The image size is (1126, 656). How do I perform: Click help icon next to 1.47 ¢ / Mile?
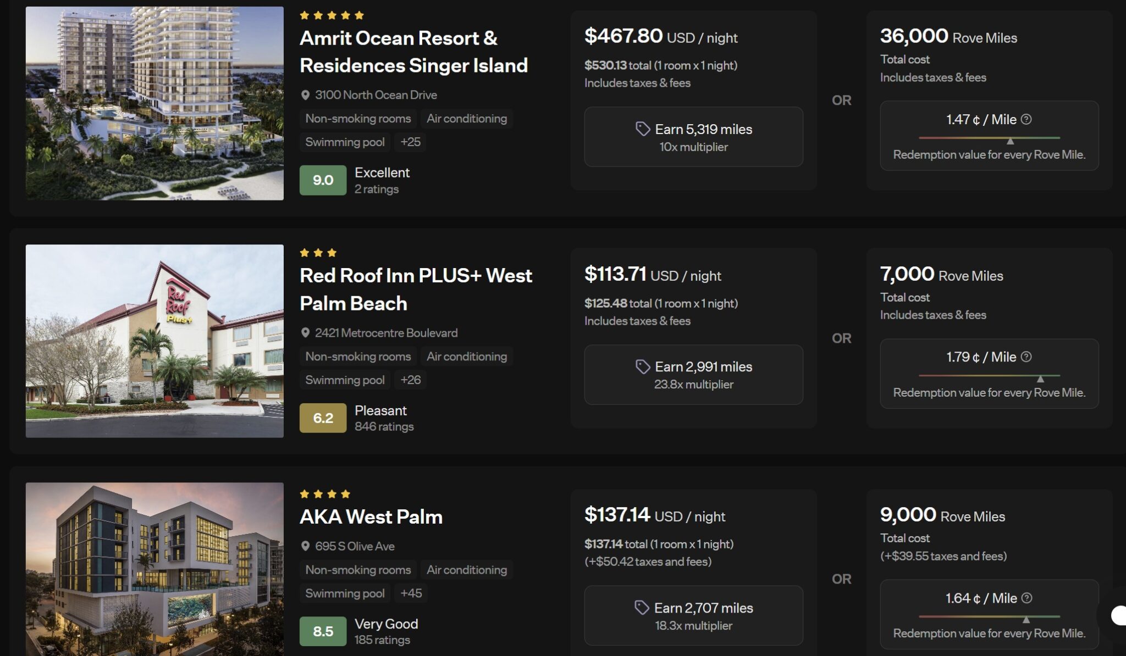[x=1026, y=119]
